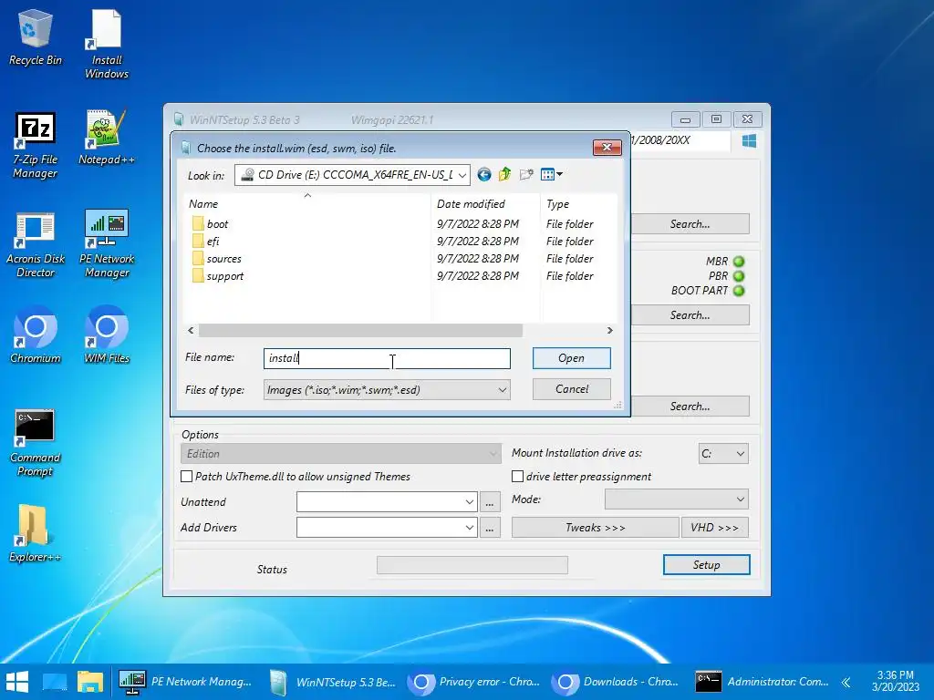This screenshot has width=934, height=700.
Task: Click the Setup button
Action: tap(707, 565)
